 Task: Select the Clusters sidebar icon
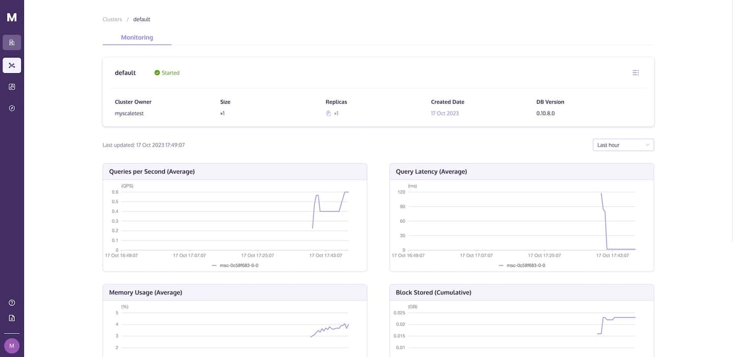12,65
